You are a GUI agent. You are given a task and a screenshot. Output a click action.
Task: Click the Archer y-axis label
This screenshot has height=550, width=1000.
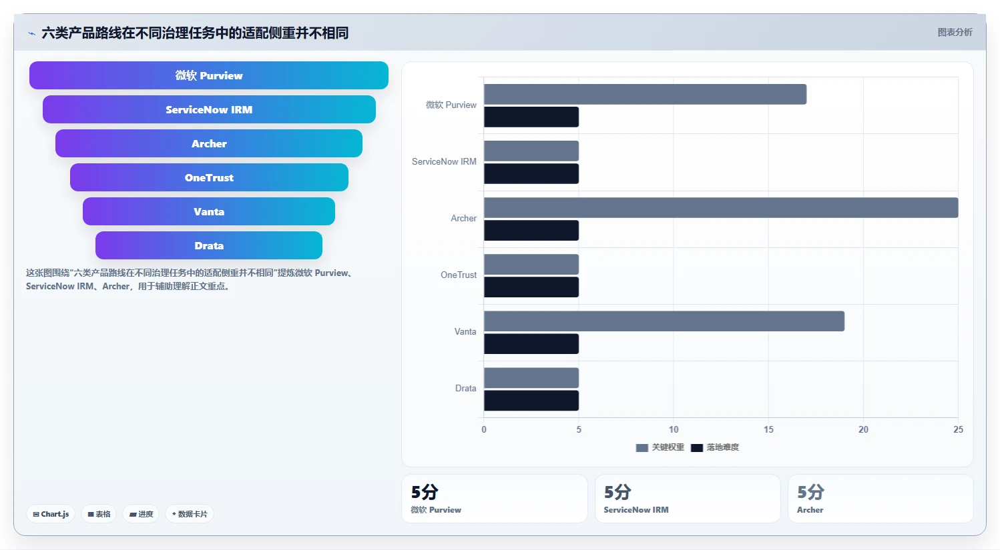pyautogui.click(x=463, y=218)
